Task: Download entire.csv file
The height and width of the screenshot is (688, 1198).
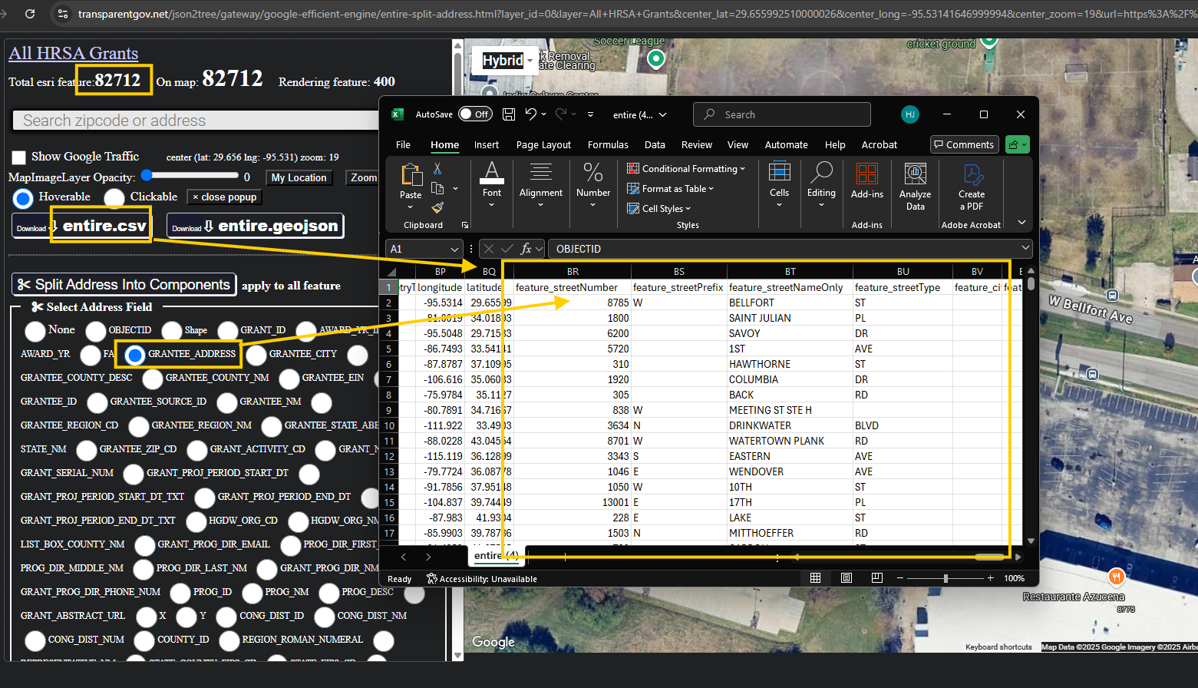Action: click(x=81, y=226)
